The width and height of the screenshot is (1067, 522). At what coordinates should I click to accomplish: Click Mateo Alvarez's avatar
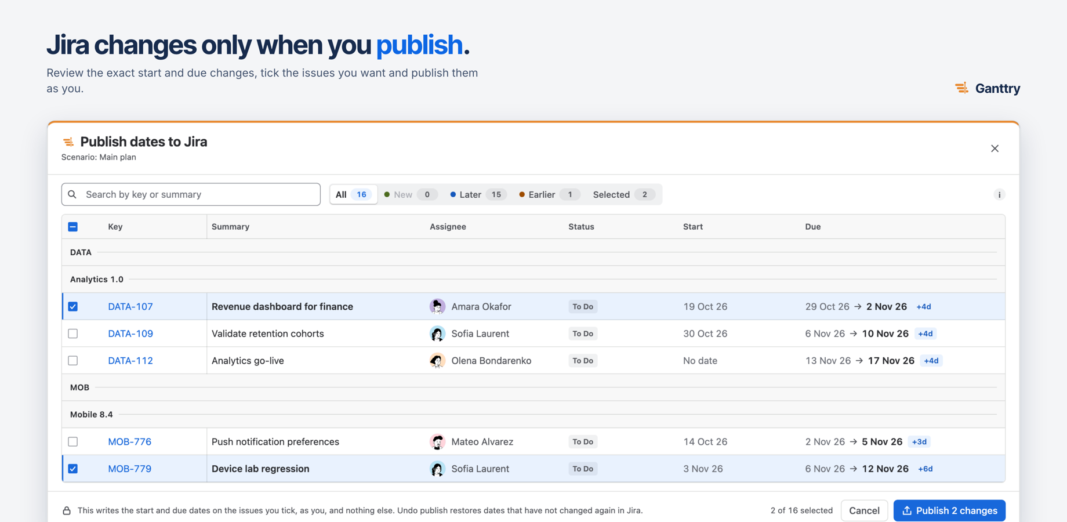coord(437,442)
